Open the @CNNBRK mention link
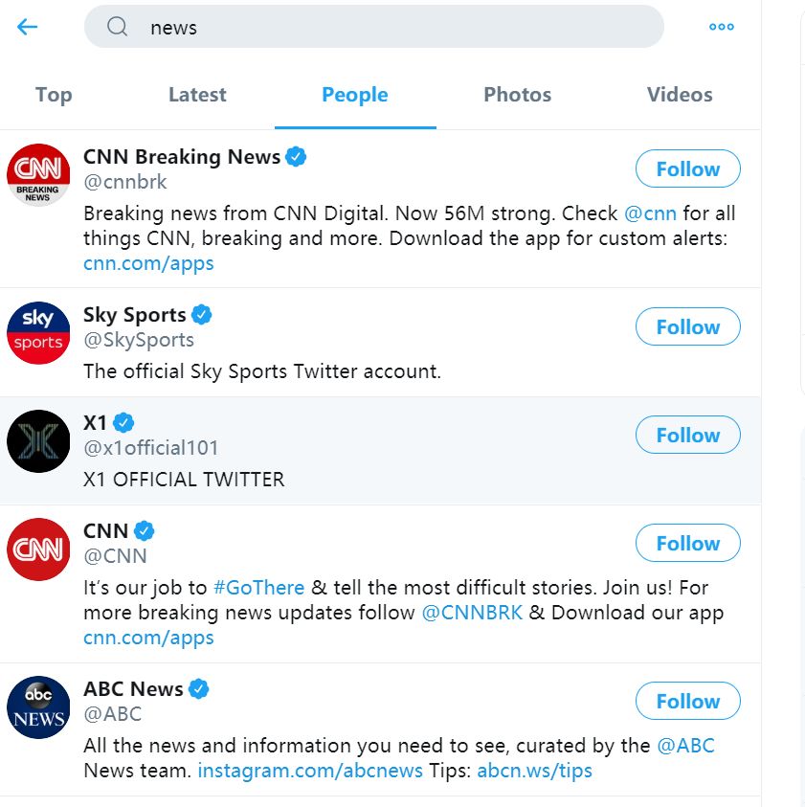This screenshot has width=805, height=807. [472, 613]
